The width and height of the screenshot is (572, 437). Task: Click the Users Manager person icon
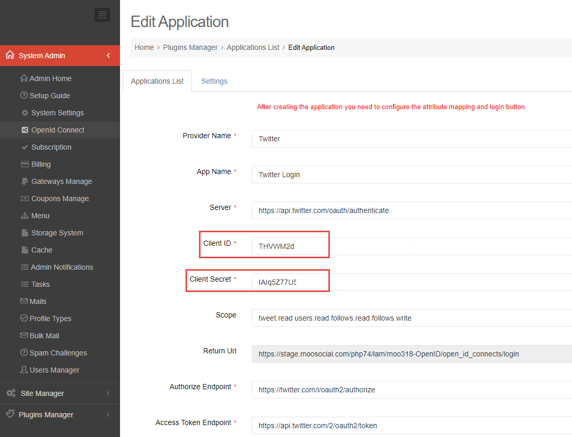point(24,369)
